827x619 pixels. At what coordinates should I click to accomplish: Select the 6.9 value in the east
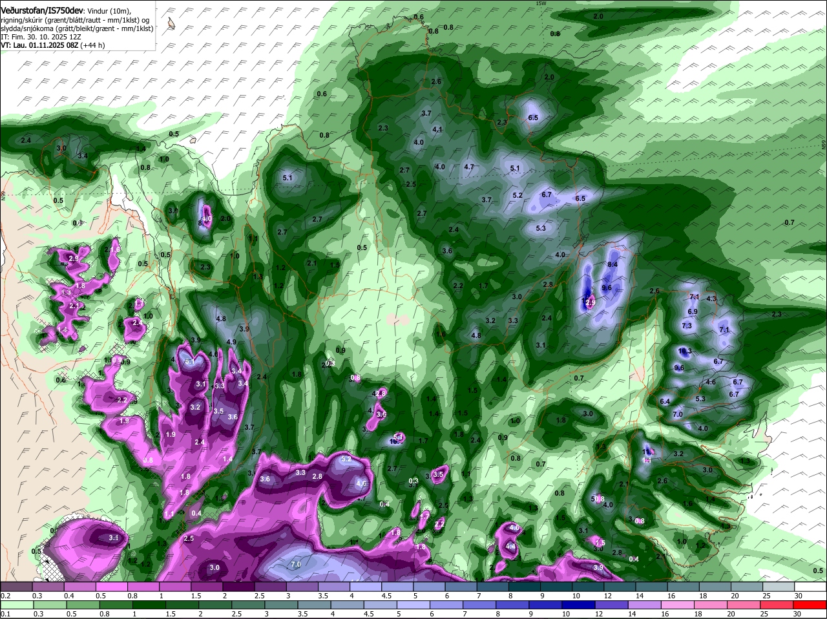click(693, 312)
